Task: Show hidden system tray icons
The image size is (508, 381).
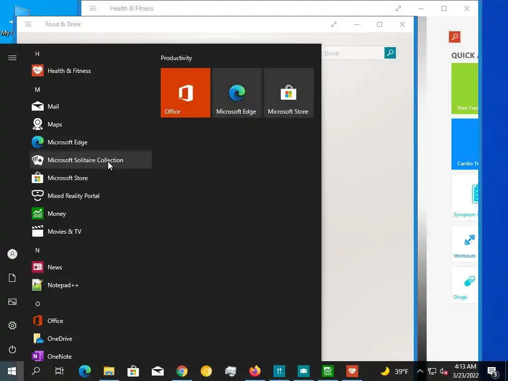Action: click(420, 371)
